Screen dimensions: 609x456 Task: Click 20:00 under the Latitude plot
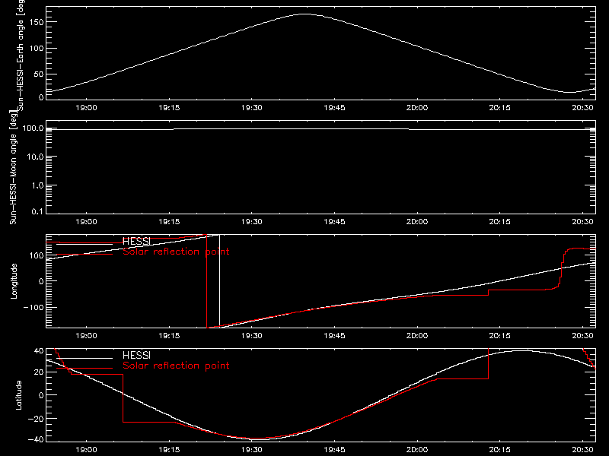click(x=417, y=450)
